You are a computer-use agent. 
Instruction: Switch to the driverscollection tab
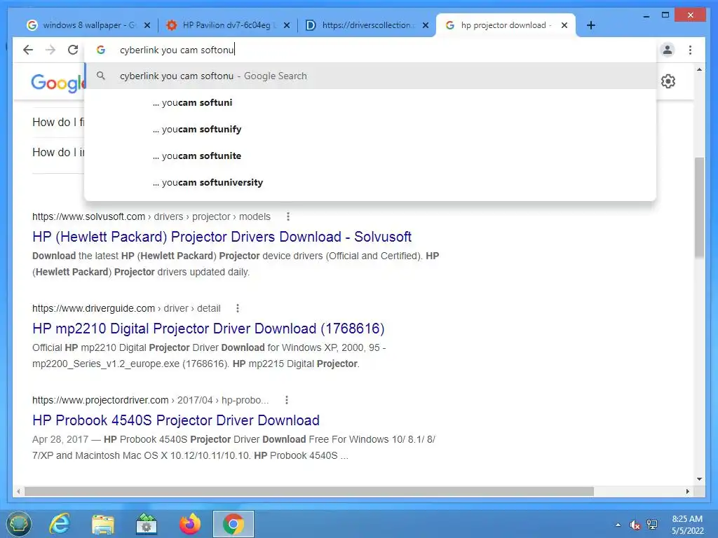[x=366, y=25]
